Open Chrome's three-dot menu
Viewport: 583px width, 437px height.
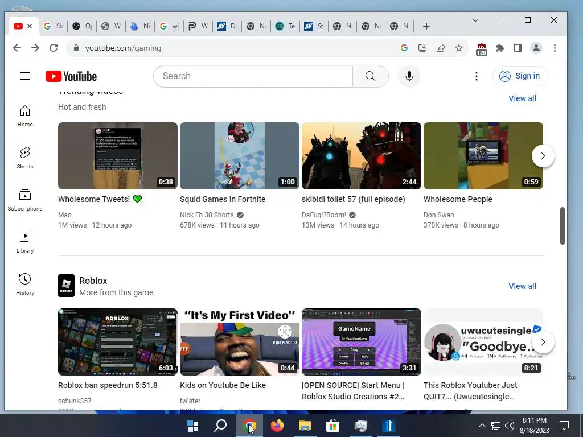point(555,48)
